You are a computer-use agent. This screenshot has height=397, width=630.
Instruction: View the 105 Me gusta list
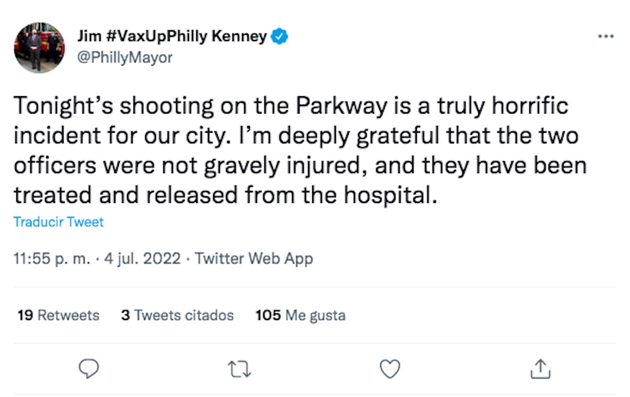[300, 315]
